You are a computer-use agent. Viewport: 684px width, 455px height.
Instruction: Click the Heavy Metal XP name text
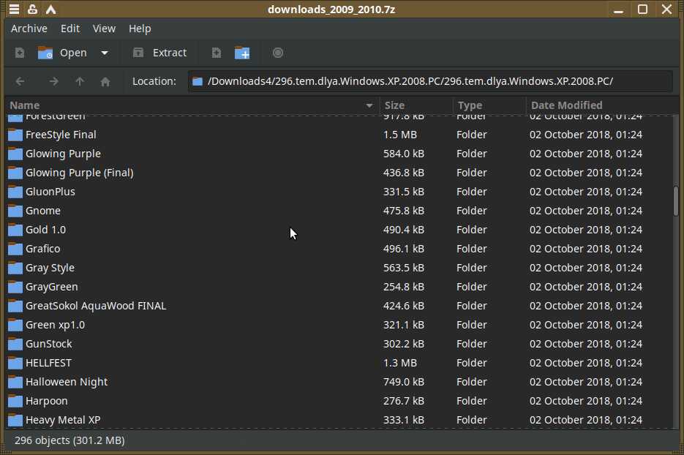tap(63, 420)
